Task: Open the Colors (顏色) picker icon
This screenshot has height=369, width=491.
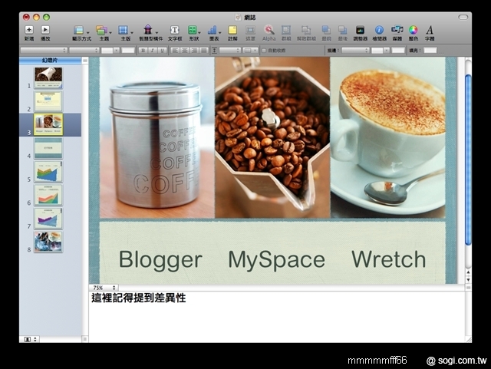Action: pos(414,31)
